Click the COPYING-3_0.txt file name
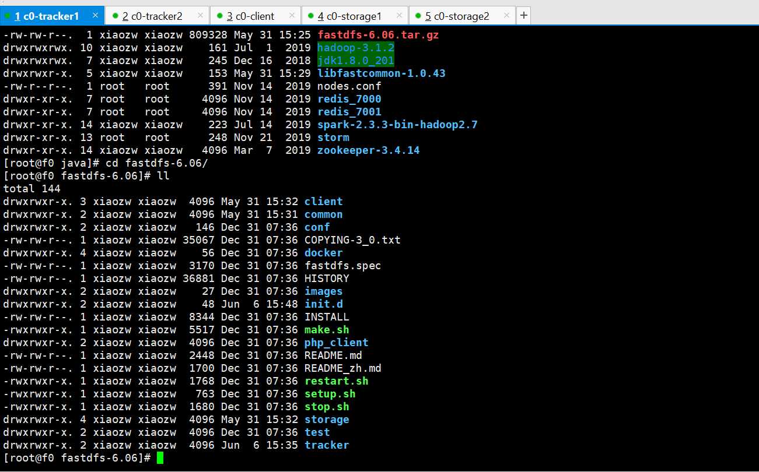 click(x=352, y=240)
